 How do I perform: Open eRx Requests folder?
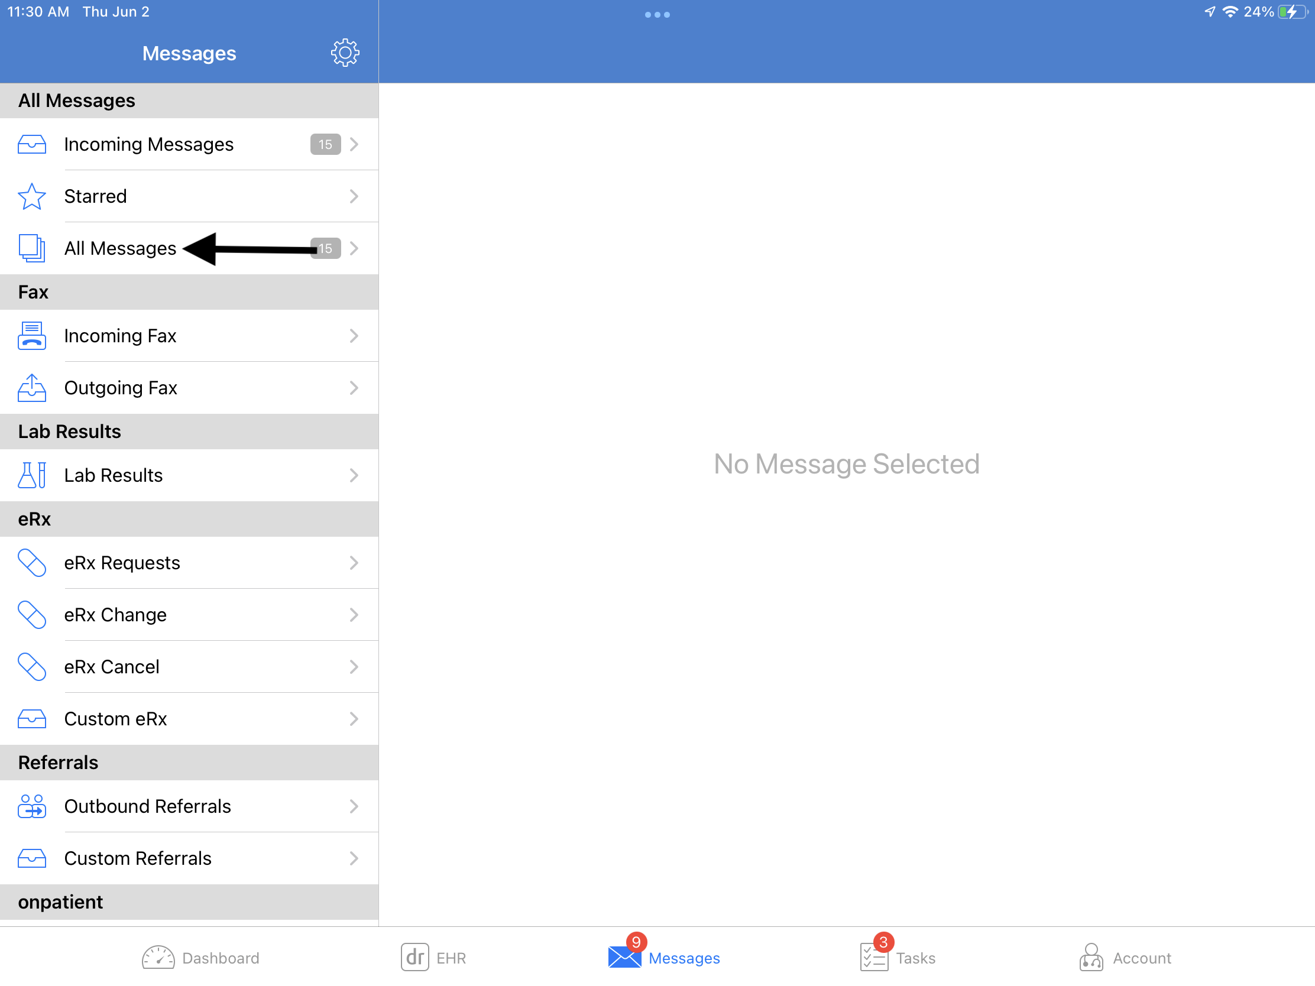point(190,562)
